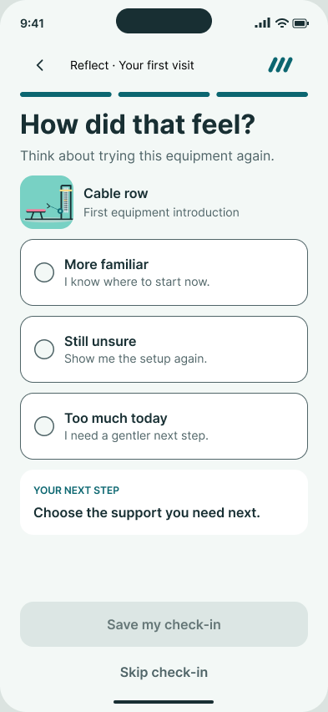Tap the third progress bar segment
Viewport: 328px width, 712px height.
[x=262, y=94]
